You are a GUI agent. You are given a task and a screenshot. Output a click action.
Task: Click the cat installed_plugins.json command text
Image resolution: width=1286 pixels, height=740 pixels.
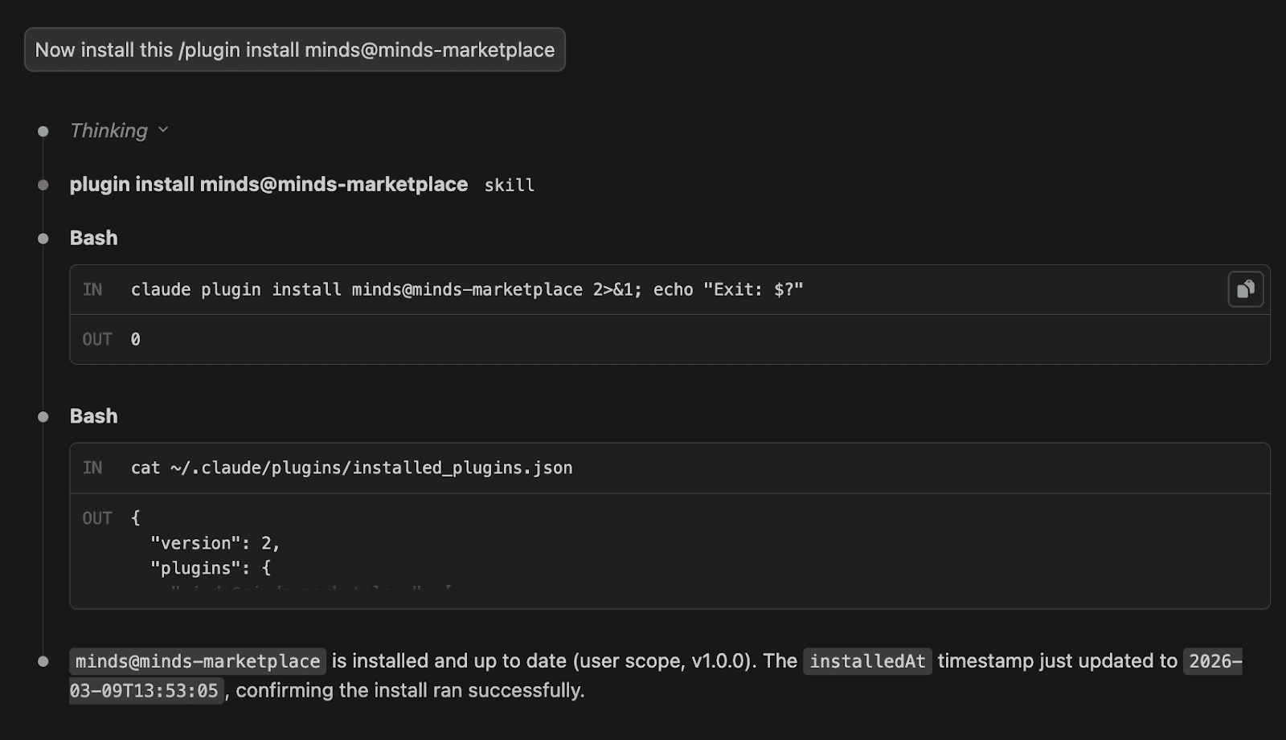point(351,468)
